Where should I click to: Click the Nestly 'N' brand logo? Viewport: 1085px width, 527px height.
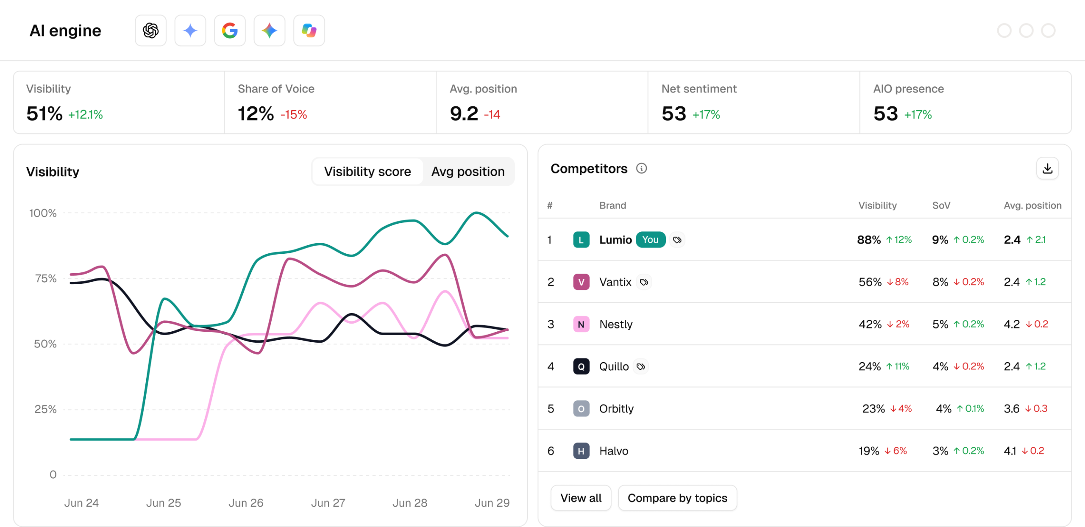click(581, 324)
